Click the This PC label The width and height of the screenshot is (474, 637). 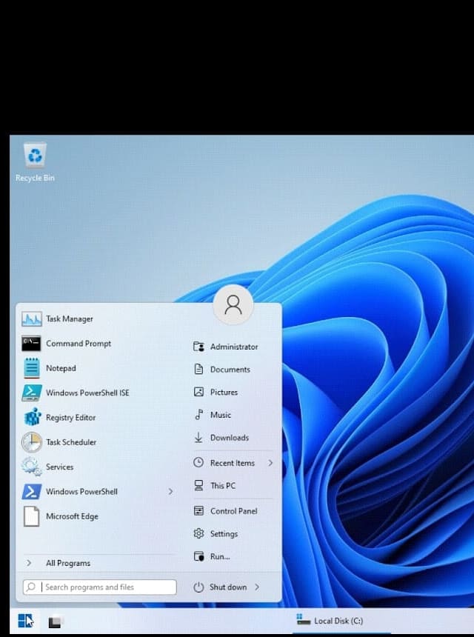tap(223, 485)
